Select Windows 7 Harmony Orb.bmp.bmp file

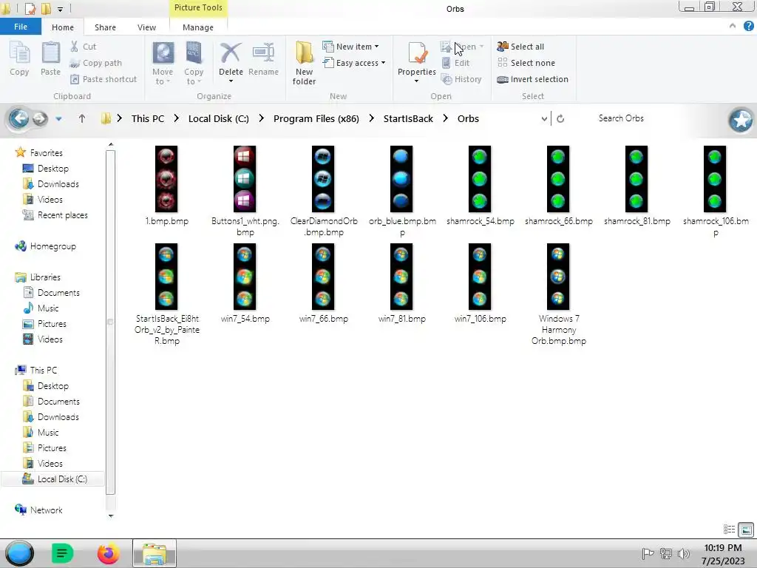[559, 294]
